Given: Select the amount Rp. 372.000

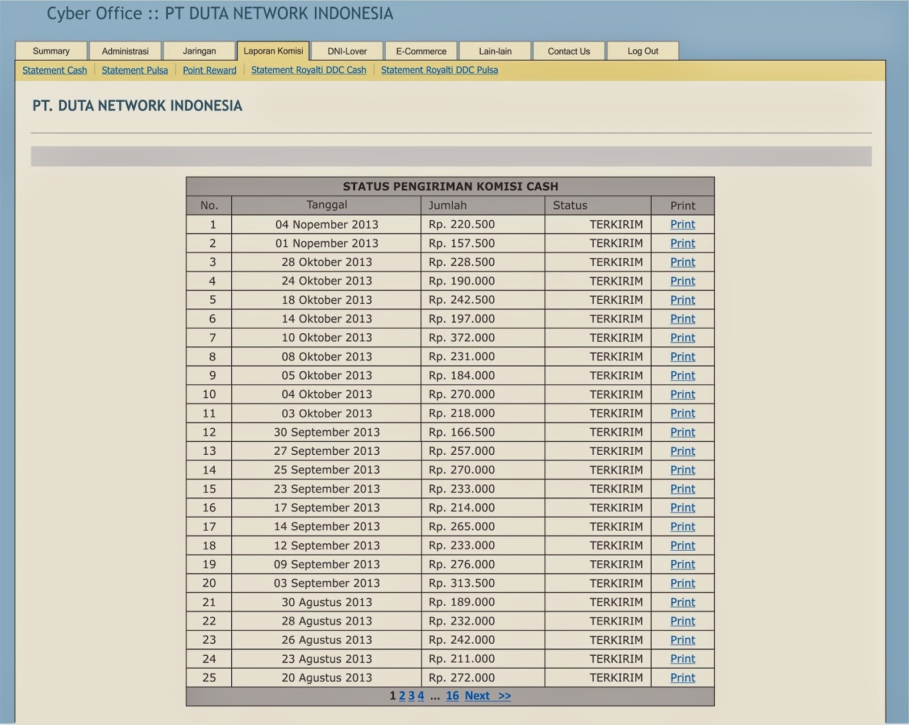Looking at the screenshot, I should 462,337.
